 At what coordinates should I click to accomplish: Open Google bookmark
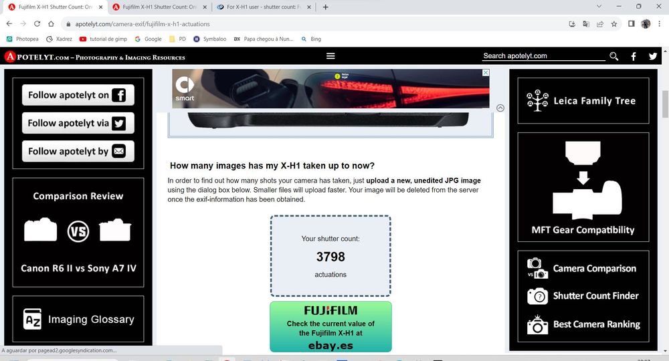(x=148, y=39)
